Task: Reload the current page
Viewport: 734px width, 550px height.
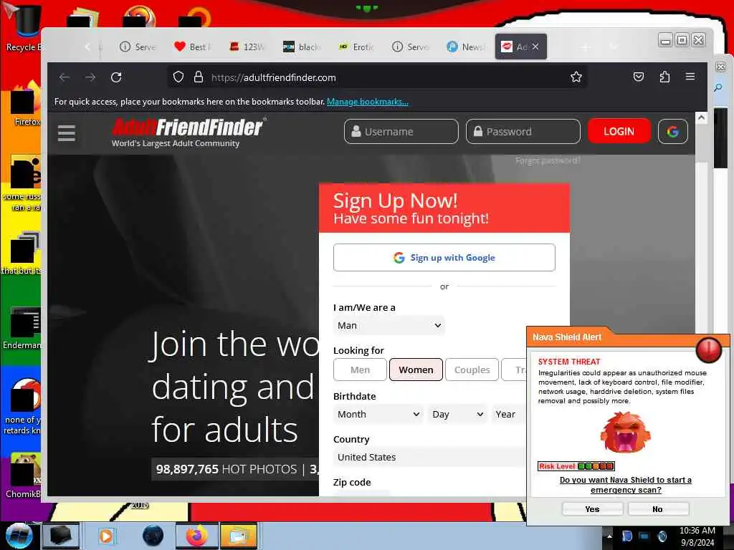Action: (x=116, y=77)
